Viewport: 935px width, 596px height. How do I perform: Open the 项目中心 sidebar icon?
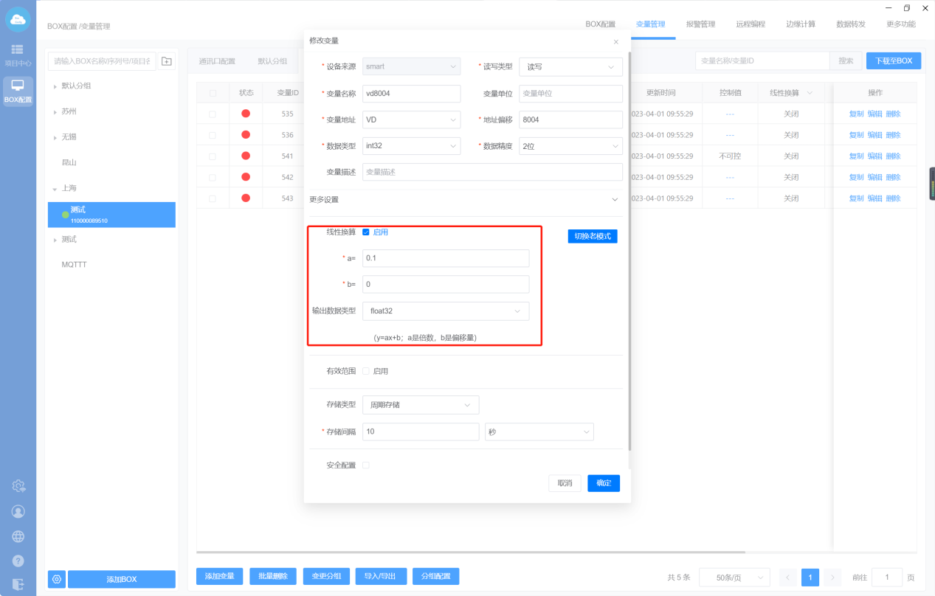pyautogui.click(x=18, y=54)
